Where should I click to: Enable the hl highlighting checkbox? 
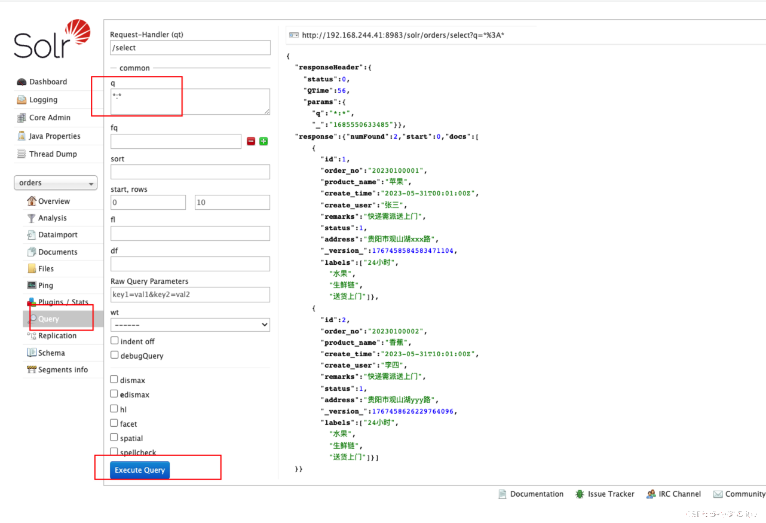pyautogui.click(x=114, y=409)
